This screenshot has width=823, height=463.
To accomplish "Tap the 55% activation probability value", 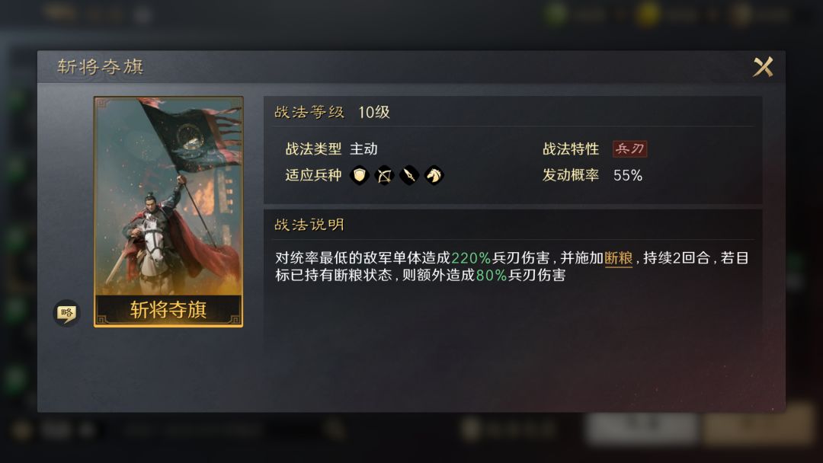I will tap(628, 175).
